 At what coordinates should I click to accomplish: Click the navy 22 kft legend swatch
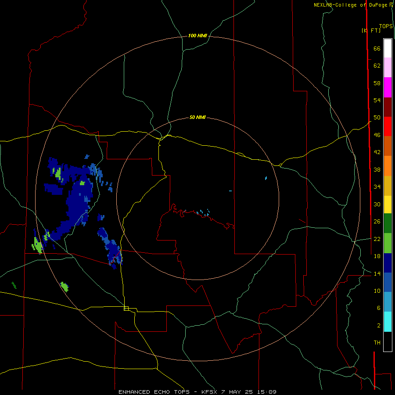pyautogui.click(x=388, y=263)
